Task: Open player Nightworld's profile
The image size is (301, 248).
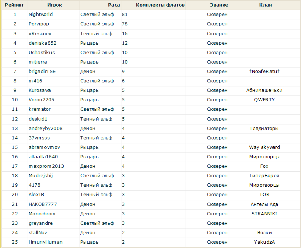Action: pos(41,15)
